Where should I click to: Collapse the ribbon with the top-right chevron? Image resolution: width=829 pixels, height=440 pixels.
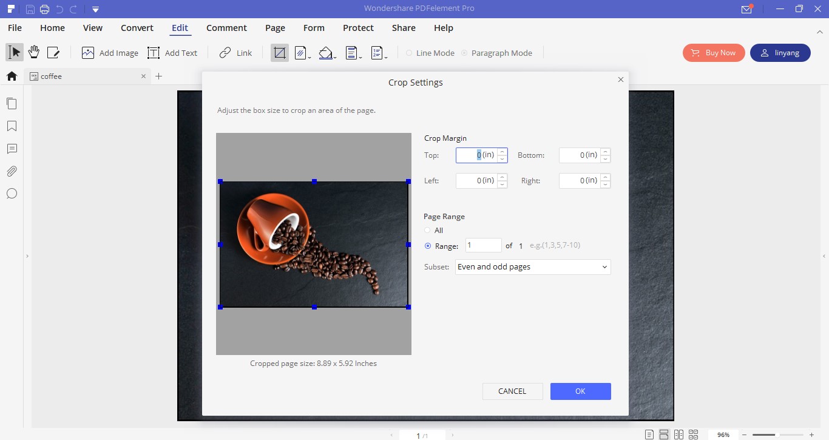[x=820, y=32]
